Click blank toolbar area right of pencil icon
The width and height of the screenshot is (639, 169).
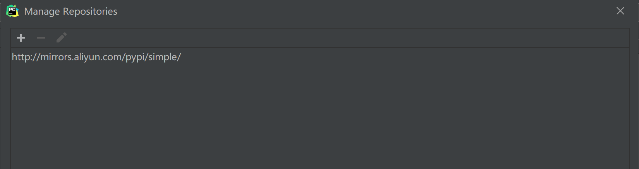[x=349, y=38]
